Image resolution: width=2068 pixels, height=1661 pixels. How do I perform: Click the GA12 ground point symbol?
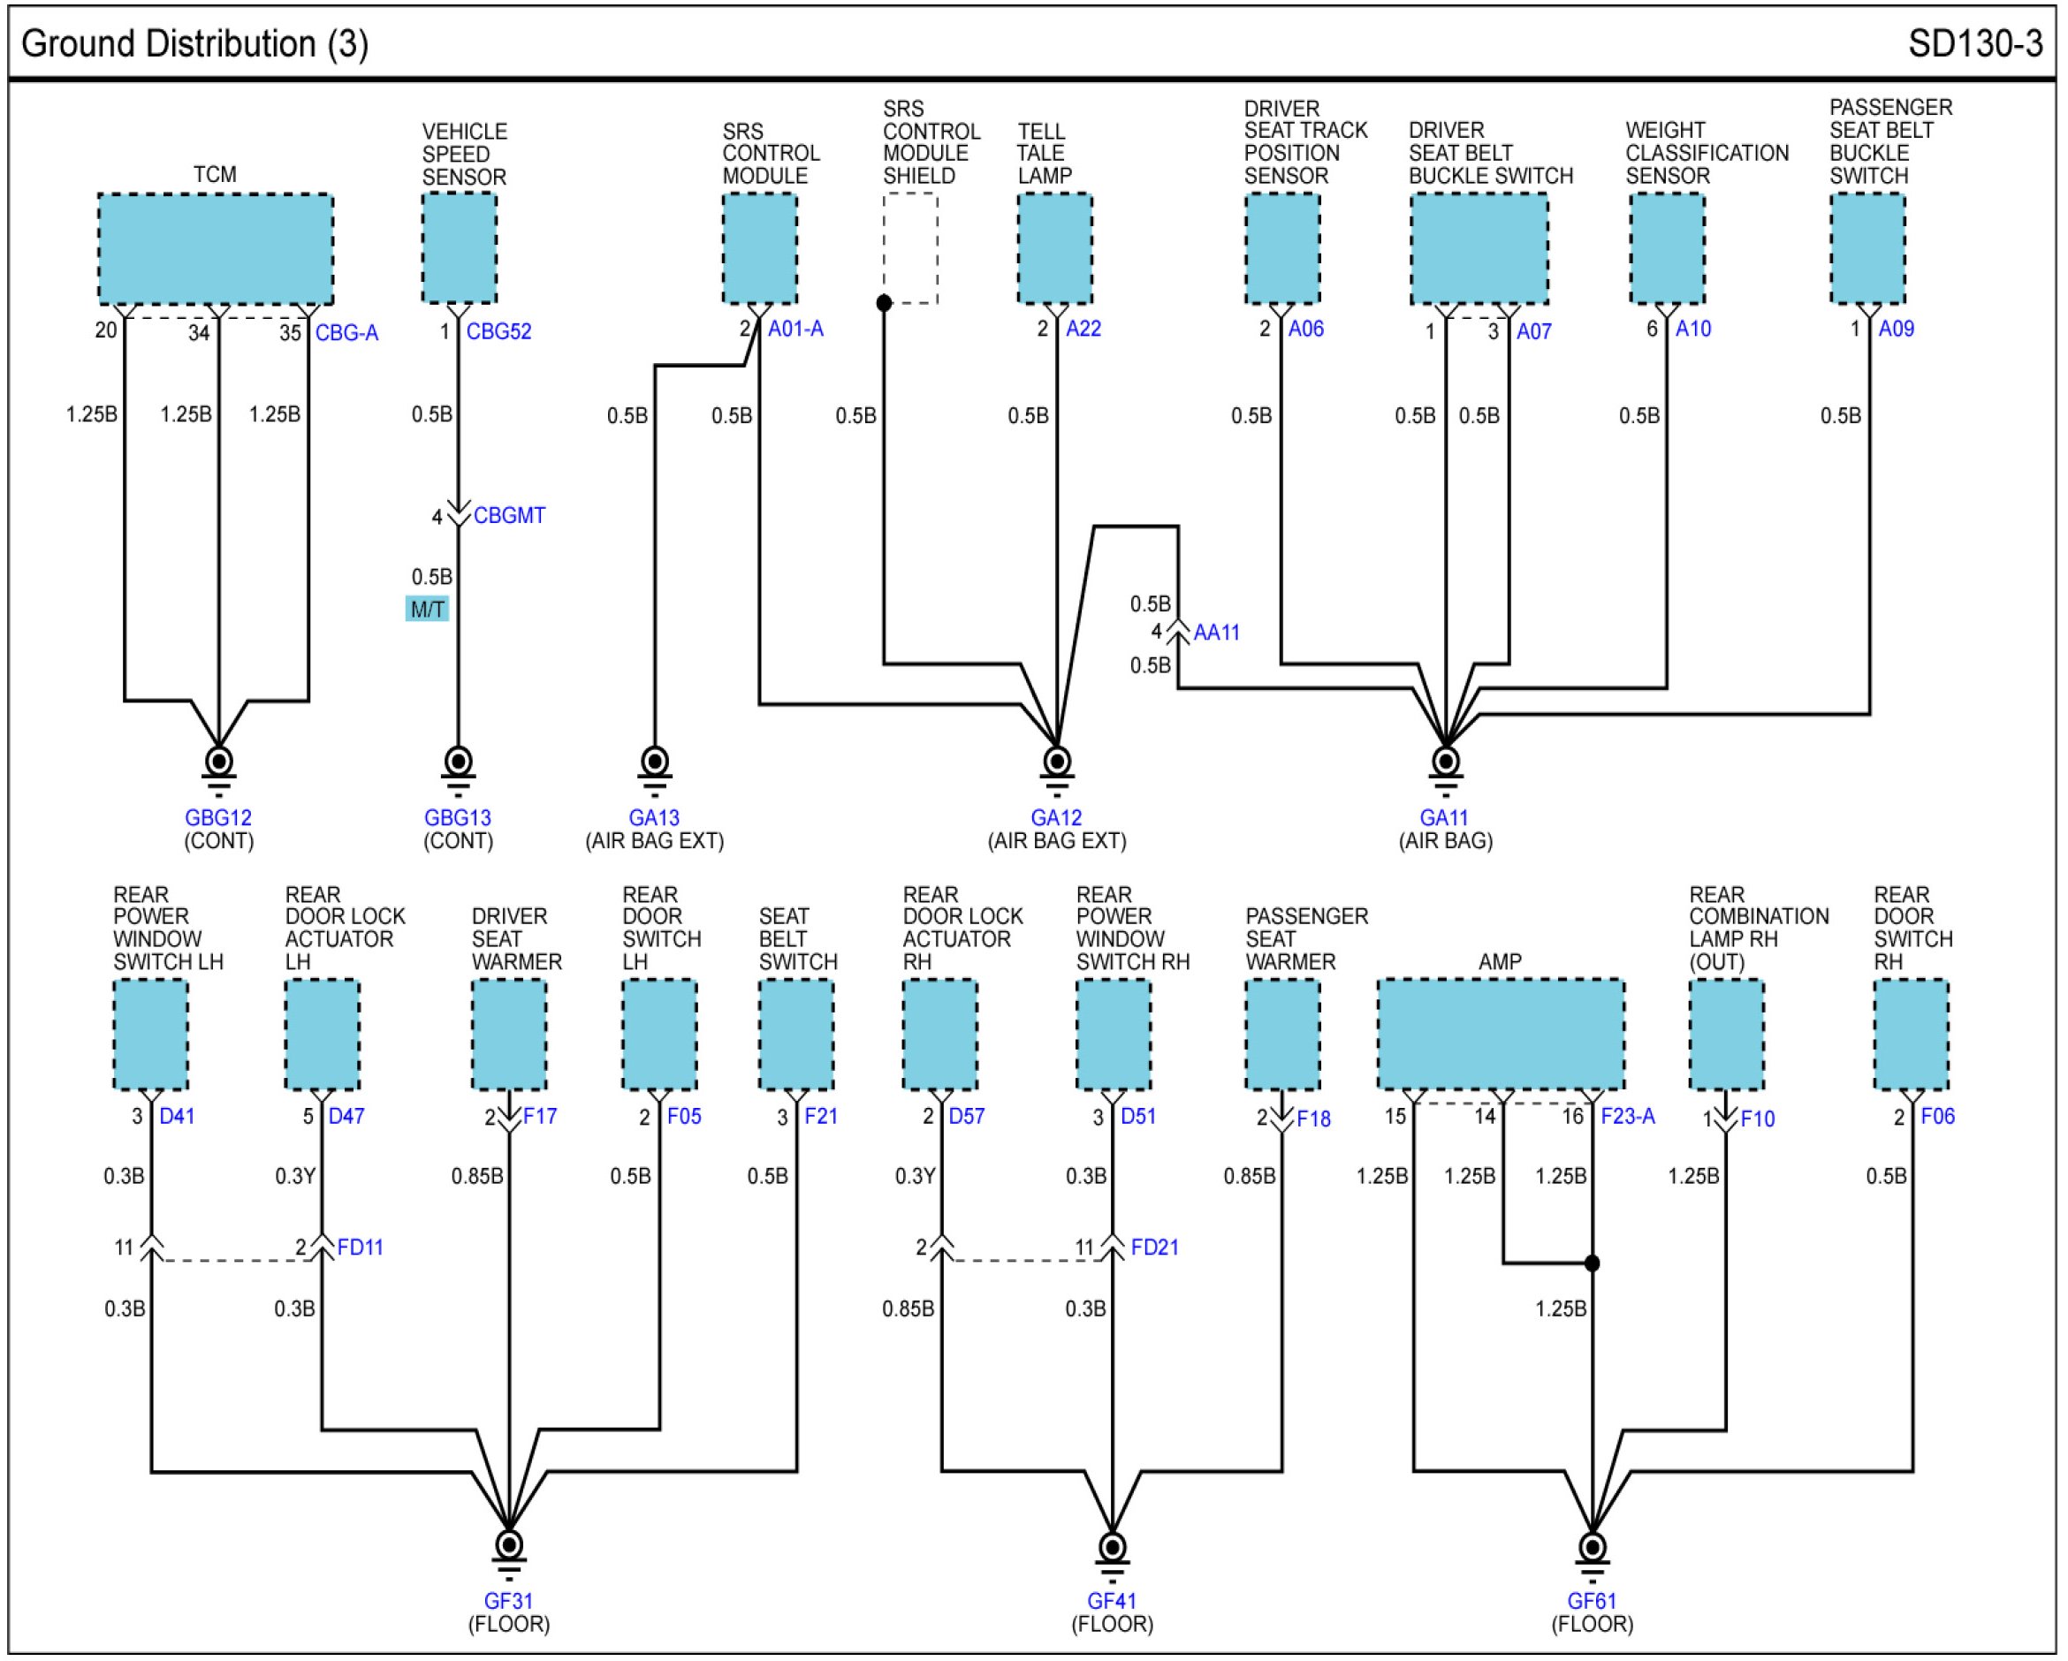[x=1056, y=764]
